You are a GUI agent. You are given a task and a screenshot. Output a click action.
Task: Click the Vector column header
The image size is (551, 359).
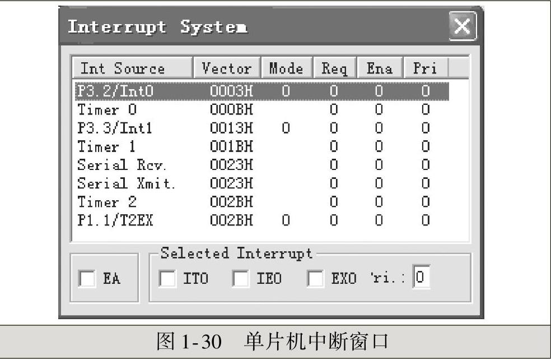click(226, 69)
